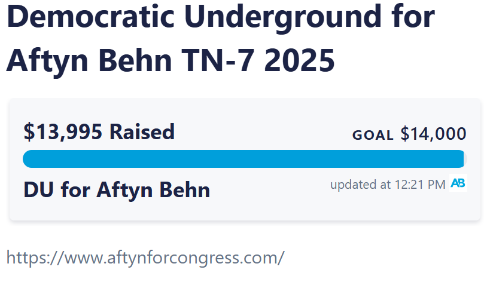Click the "GOAL" label

pyautogui.click(x=373, y=135)
